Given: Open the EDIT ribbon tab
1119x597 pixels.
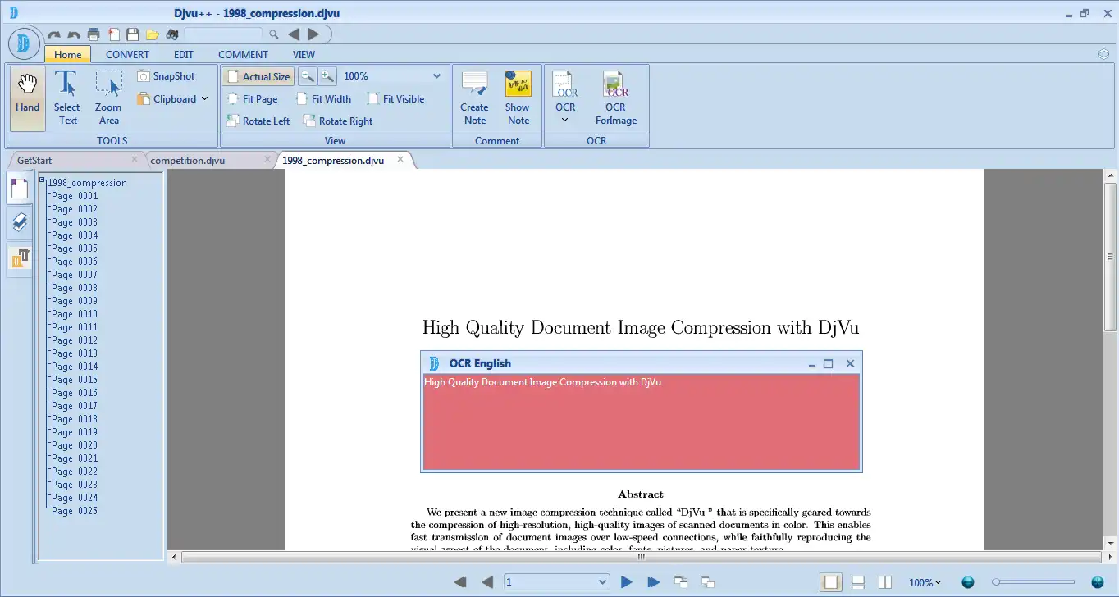Looking at the screenshot, I should pos(183,54).
